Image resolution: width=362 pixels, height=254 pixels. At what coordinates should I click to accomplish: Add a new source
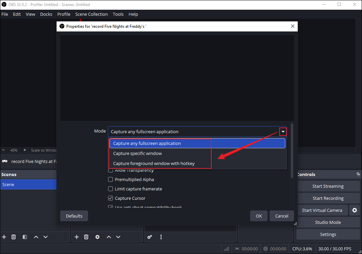(77, 237)
